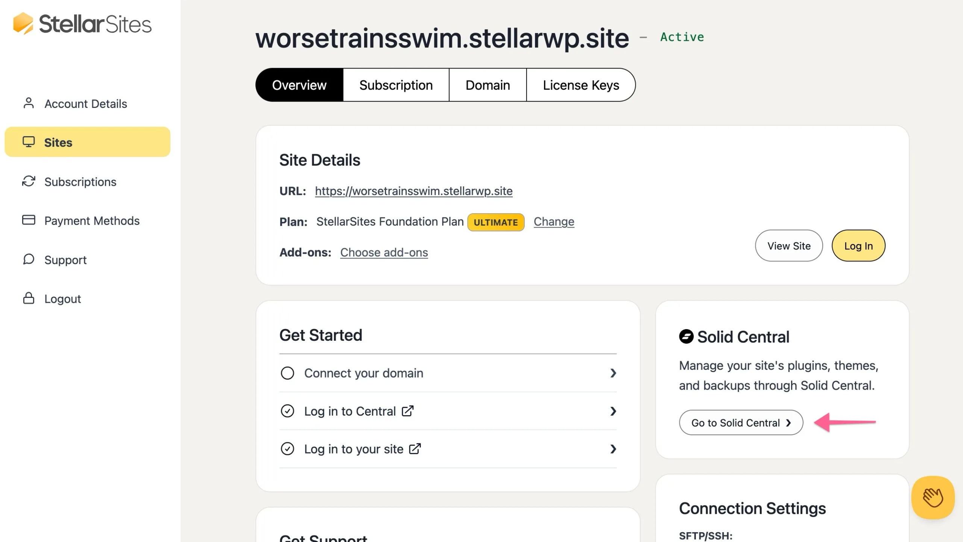Image resolution: width=963 pixels, height=542 pixels.
Task: Click the Solid Central logo icon
Action: pyautogui.click(x=687, y=337)
